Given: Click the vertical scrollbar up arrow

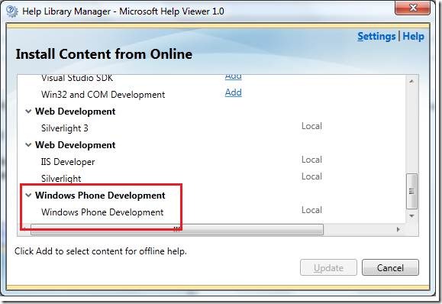Looking at the screenshot, I should tap(411, 82).
